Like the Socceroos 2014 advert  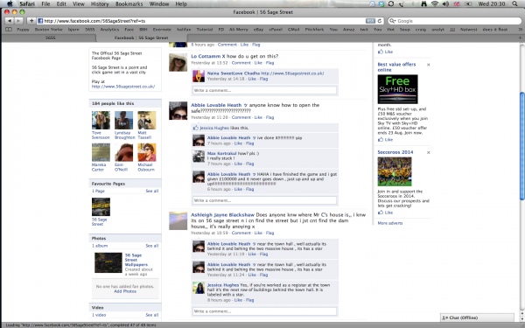tap(385, 213)
